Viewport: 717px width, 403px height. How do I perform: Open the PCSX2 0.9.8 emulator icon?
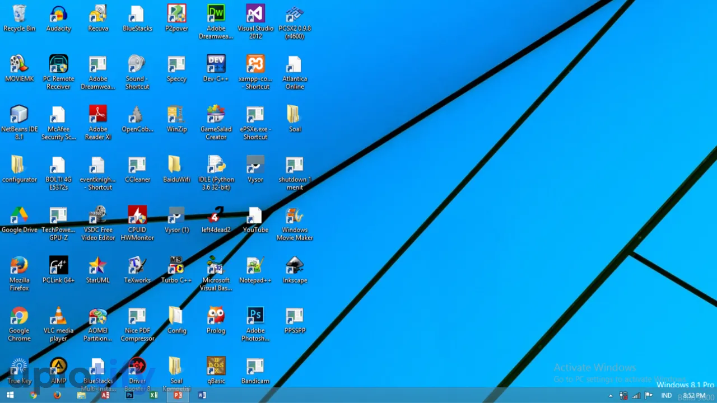(x=295, y=22)
